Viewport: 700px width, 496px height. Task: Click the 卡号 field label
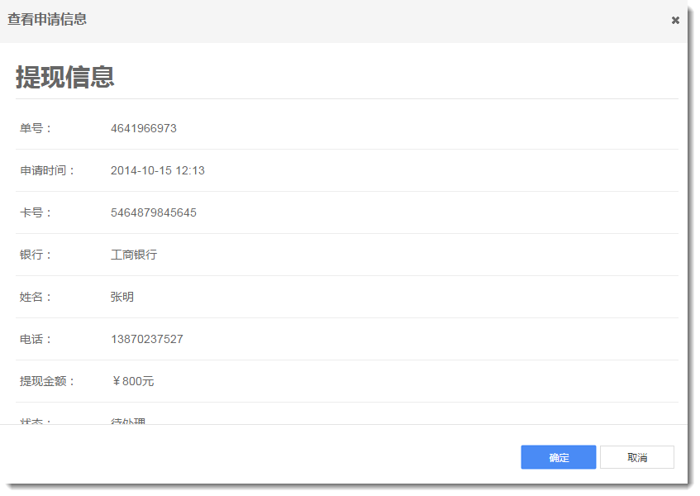pyautogui.click(x=36, y=212)
